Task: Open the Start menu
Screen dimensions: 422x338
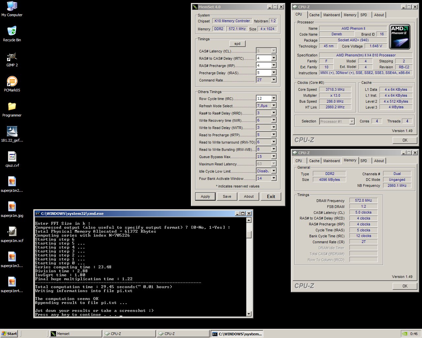Action: (9, 334)
